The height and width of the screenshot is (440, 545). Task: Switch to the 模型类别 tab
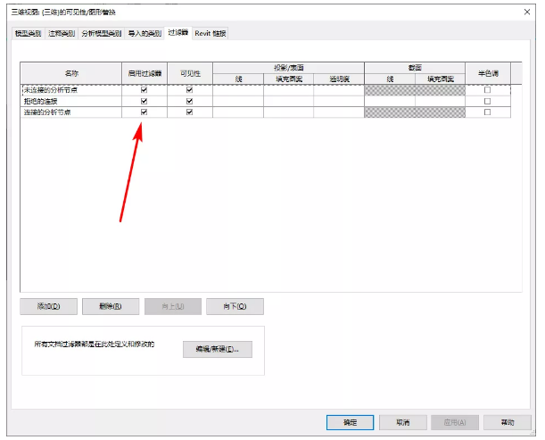[x=29, y=33]
